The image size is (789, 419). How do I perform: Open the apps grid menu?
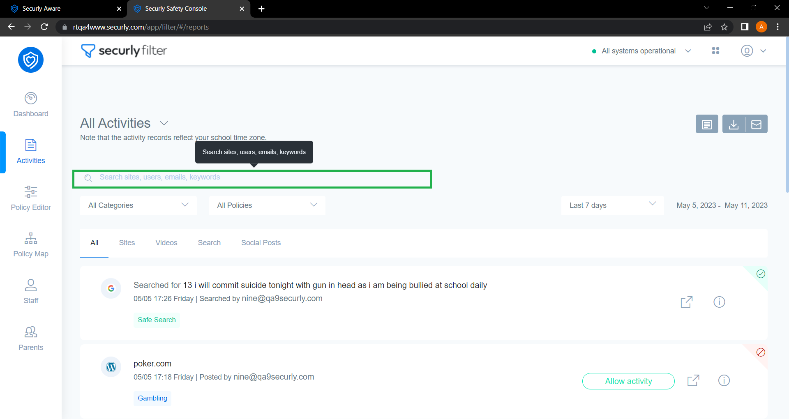point(715,51)
